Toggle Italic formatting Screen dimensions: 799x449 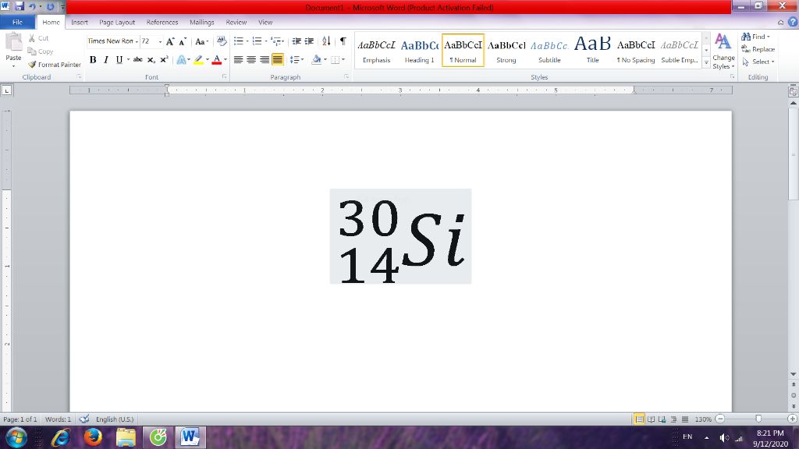pos(106,60)
